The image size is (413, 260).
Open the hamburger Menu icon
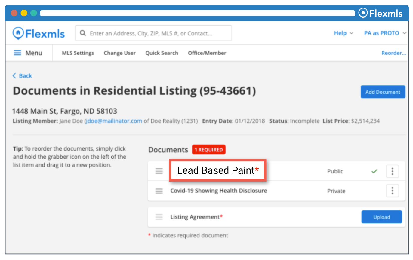pos(18,53)
